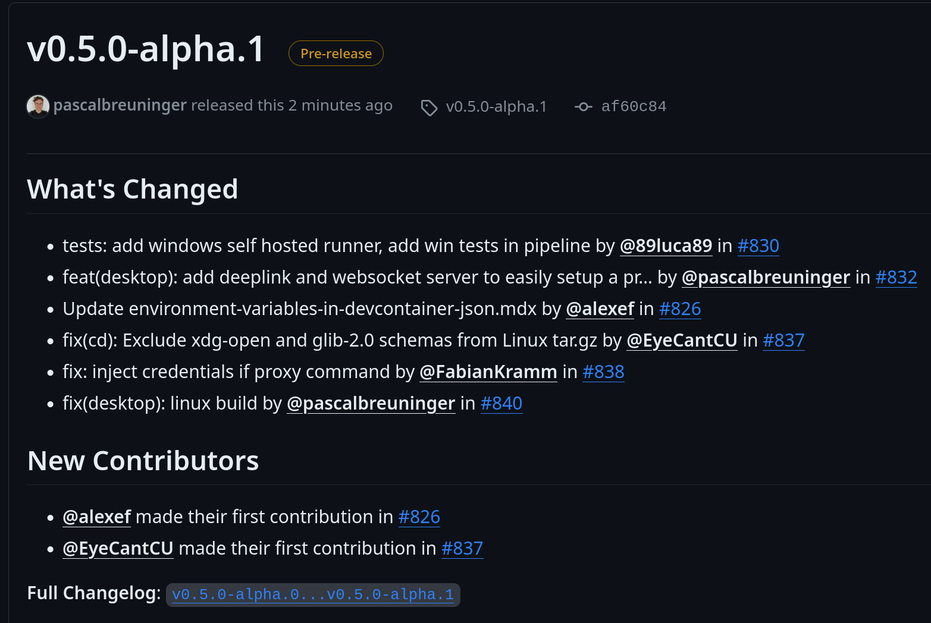Image resolution: width=931 pixels, height=623 pixels.
Task: Open the full changelog compare link
Action: click(x=312, y=594)
